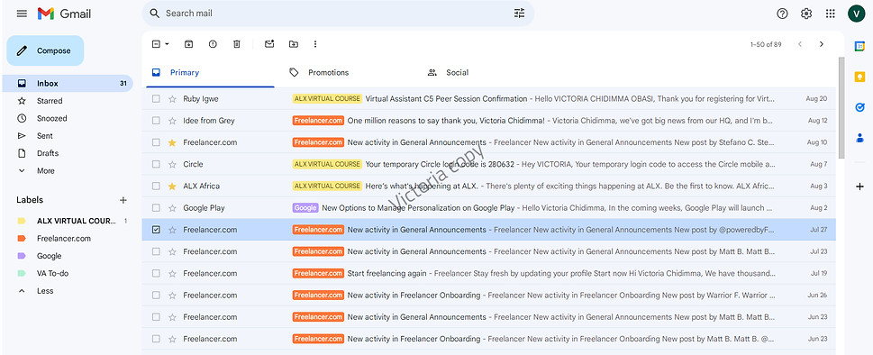Open the Settings gear icon
Screen dimensions: 873x355
tap(806, 14)
